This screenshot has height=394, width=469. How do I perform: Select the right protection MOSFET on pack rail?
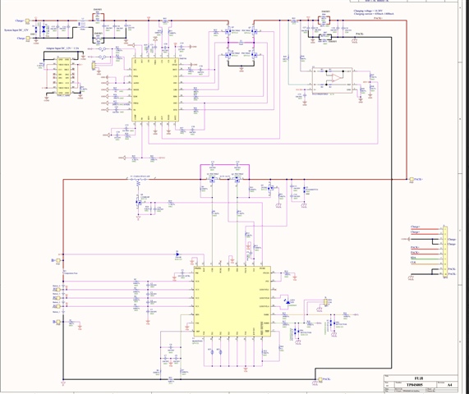237,180
